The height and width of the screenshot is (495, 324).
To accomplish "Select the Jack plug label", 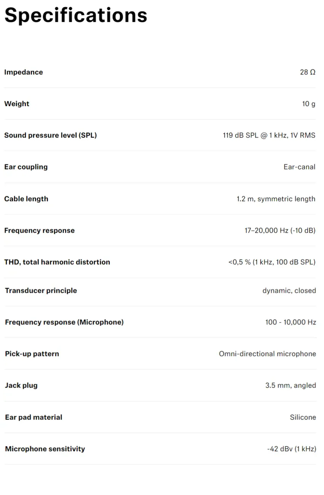I will pyautogui.click(x=21, y=385).
